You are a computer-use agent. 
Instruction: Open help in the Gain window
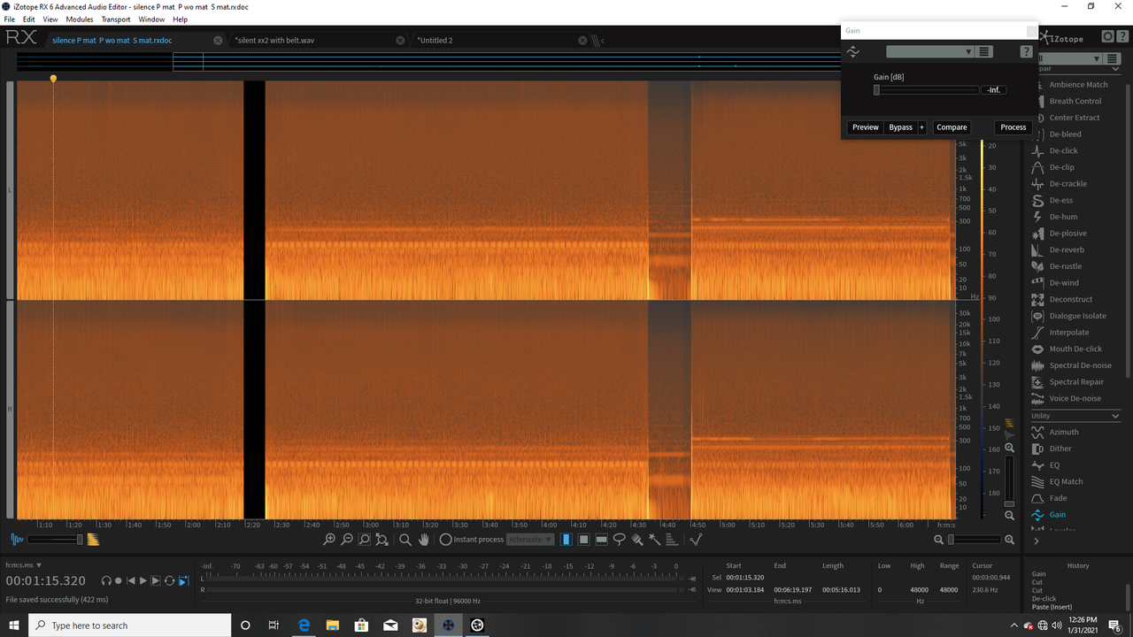pyautogui.click(x=1026, y=52)
